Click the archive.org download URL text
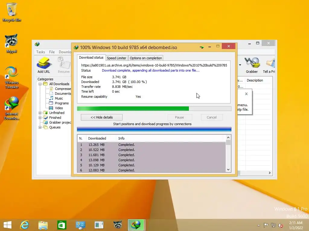This screenshot has width=309, height=231. 154,65
